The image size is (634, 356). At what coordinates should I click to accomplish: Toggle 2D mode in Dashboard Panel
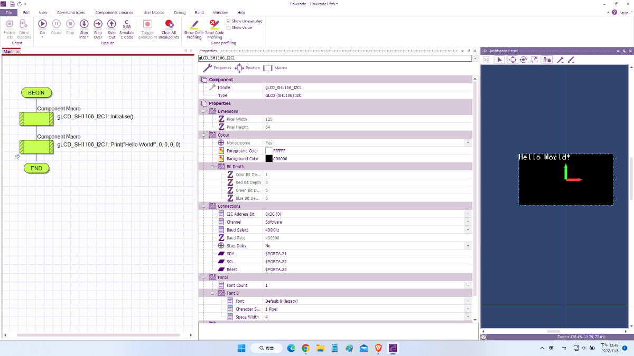(487, 60)
